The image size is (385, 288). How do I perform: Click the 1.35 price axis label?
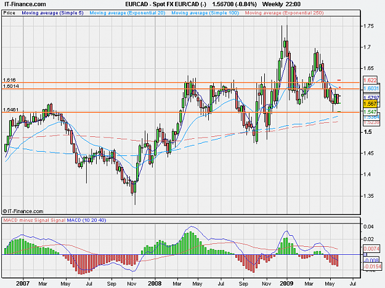pos(368,196)
